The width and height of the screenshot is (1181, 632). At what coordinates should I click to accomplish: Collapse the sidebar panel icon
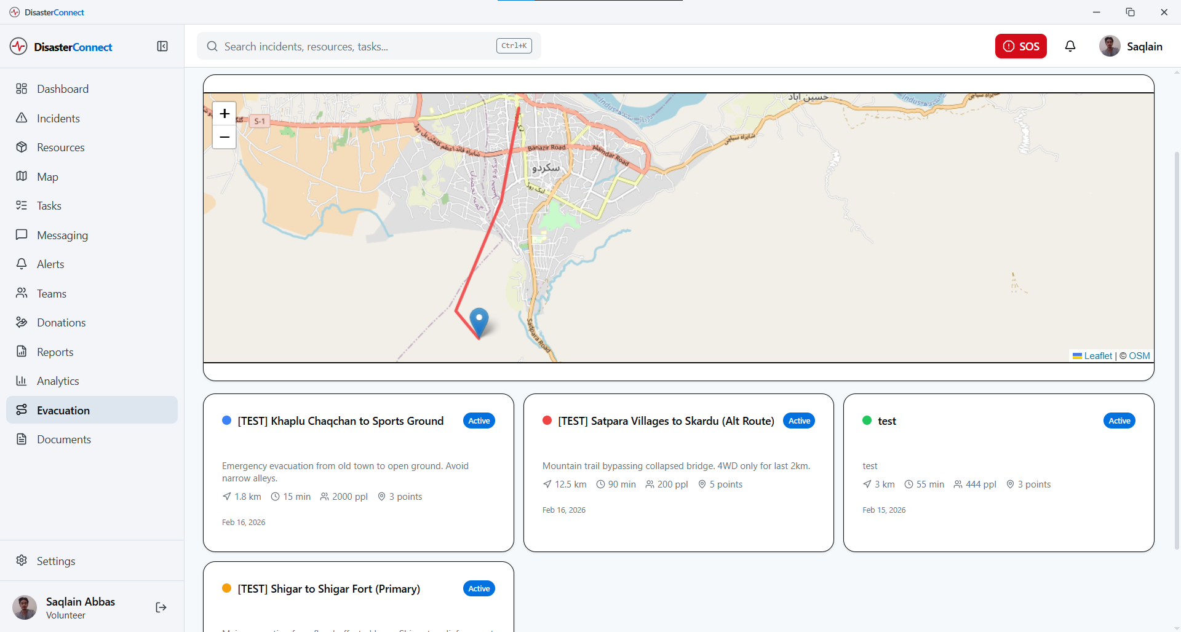[x=162, y=47]
